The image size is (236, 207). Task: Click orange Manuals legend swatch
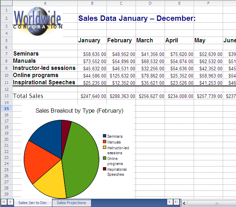pyautogui.click(x=104, y=142)
